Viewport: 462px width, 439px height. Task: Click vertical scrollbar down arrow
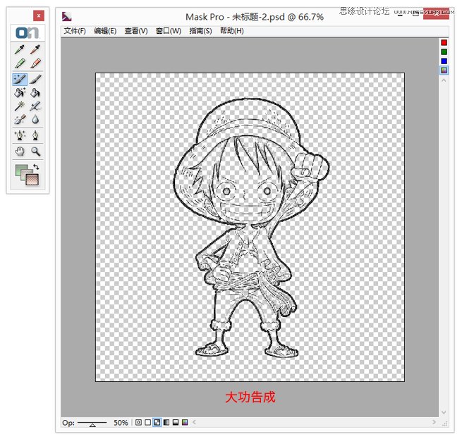click(444, 412)
